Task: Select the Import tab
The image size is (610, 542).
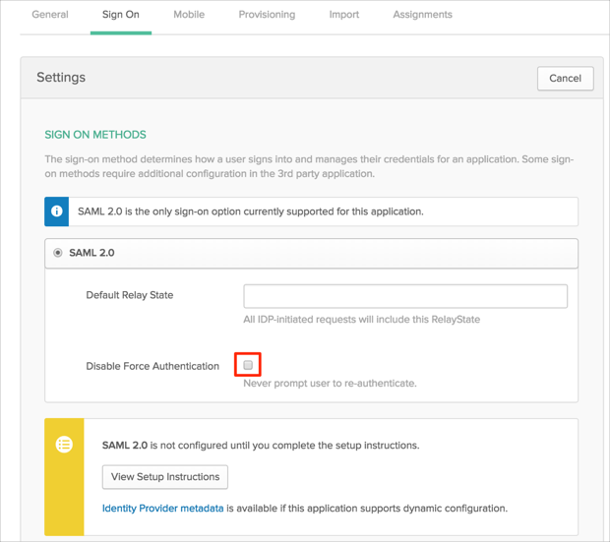Action: 344,15
